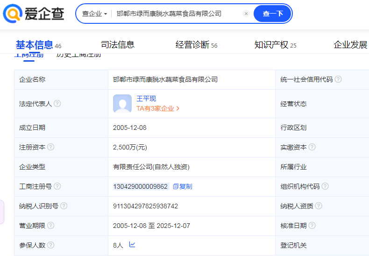Image resolution: width=369 pixels, height=256 pixels.
Task: Select the 知识产权 tab
Action: coord(271,45)
